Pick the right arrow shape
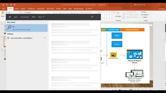Screen dimensions: 166x93 [x=107, y=15]
